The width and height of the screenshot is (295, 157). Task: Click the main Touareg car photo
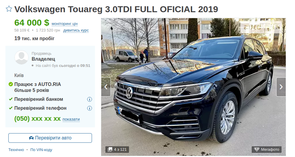point(193,87)
